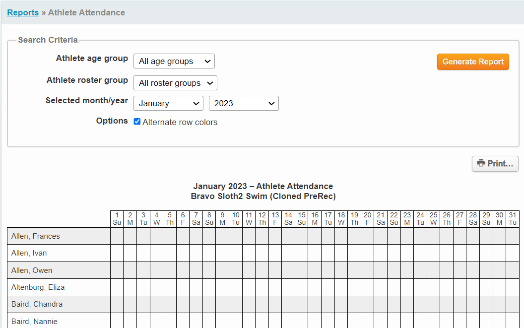
Task: Click the Allen, Owen athlete name
Action: point(32,270)
